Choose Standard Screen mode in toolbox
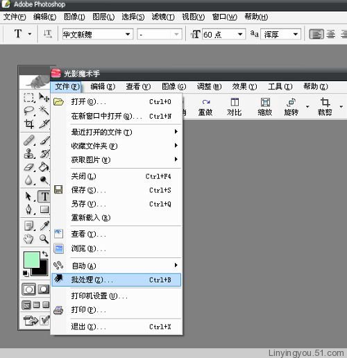The width and height of the screenshot is (347, 358). click(x=26, y=305)
